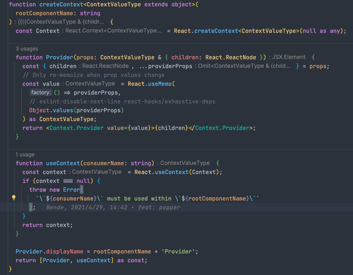
Task: Click 'null as any' argument
Action: tap(321, 31)
